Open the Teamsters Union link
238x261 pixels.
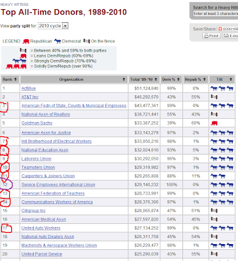click(38, 168)
